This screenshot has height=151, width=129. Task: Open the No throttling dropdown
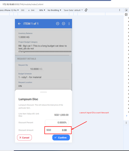[54, 10]
